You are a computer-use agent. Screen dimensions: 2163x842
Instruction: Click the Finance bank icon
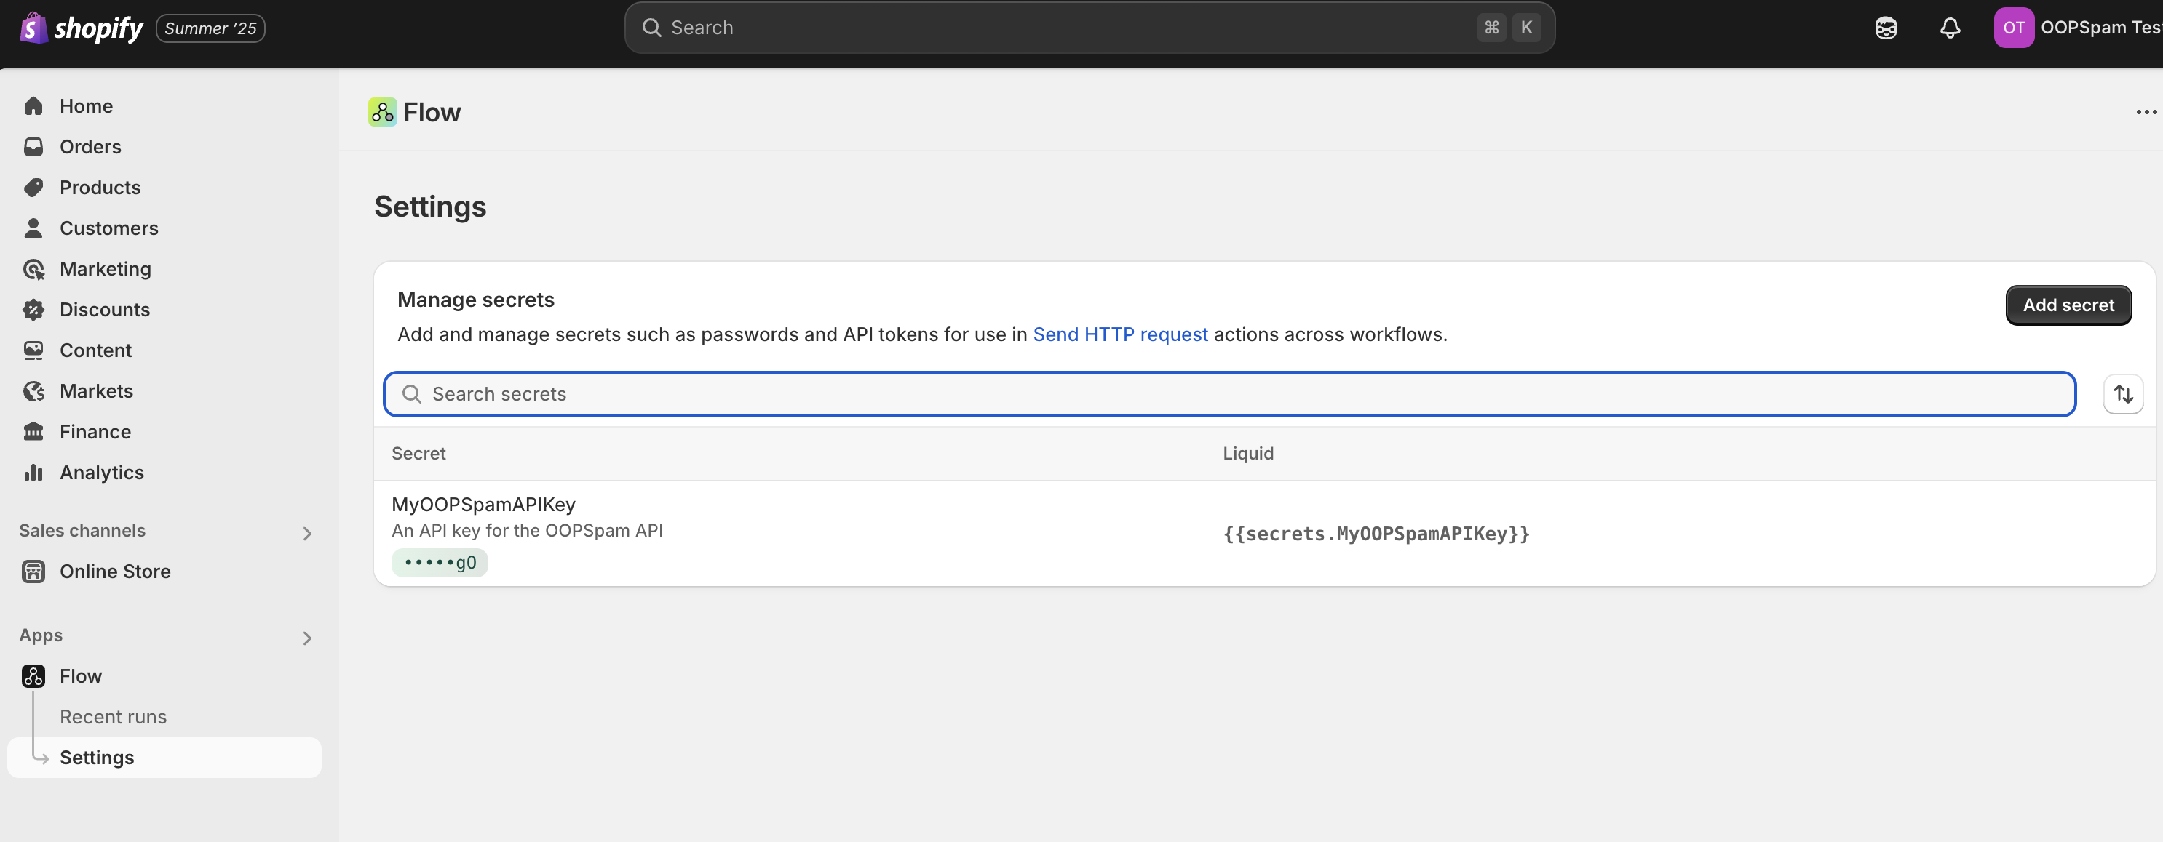point(33,432)
